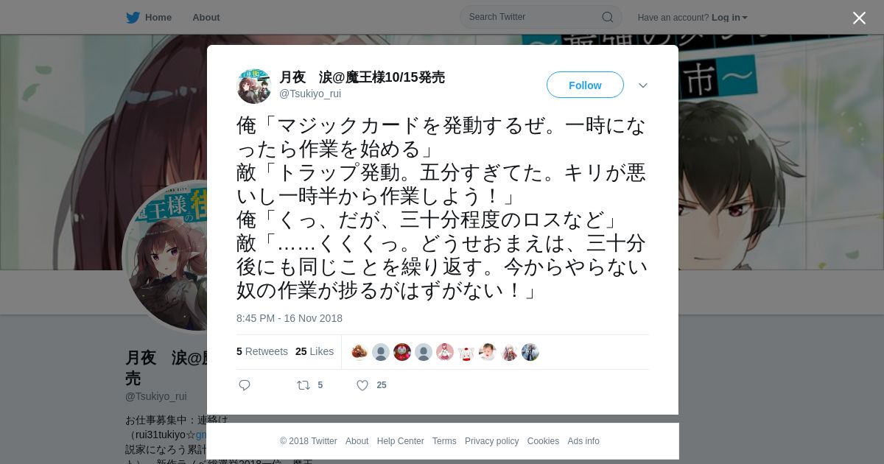Click the search magnifier icon
This screenshot has width=884, height=464.
[x=608, y=17]
